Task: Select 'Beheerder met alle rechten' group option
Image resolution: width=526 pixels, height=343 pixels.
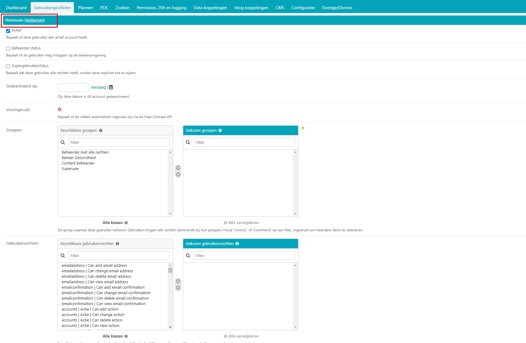Action: 85,152
